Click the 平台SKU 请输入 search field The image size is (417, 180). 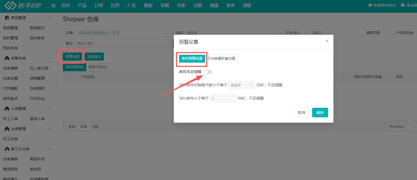337,33
